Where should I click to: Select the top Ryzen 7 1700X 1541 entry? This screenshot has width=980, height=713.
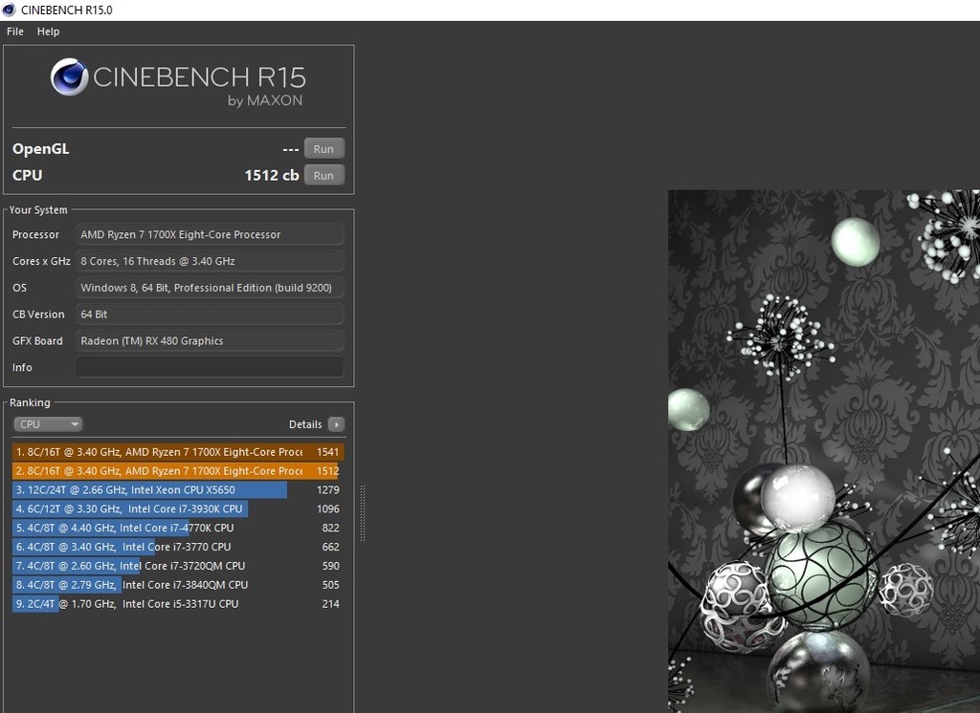[177, 452]
